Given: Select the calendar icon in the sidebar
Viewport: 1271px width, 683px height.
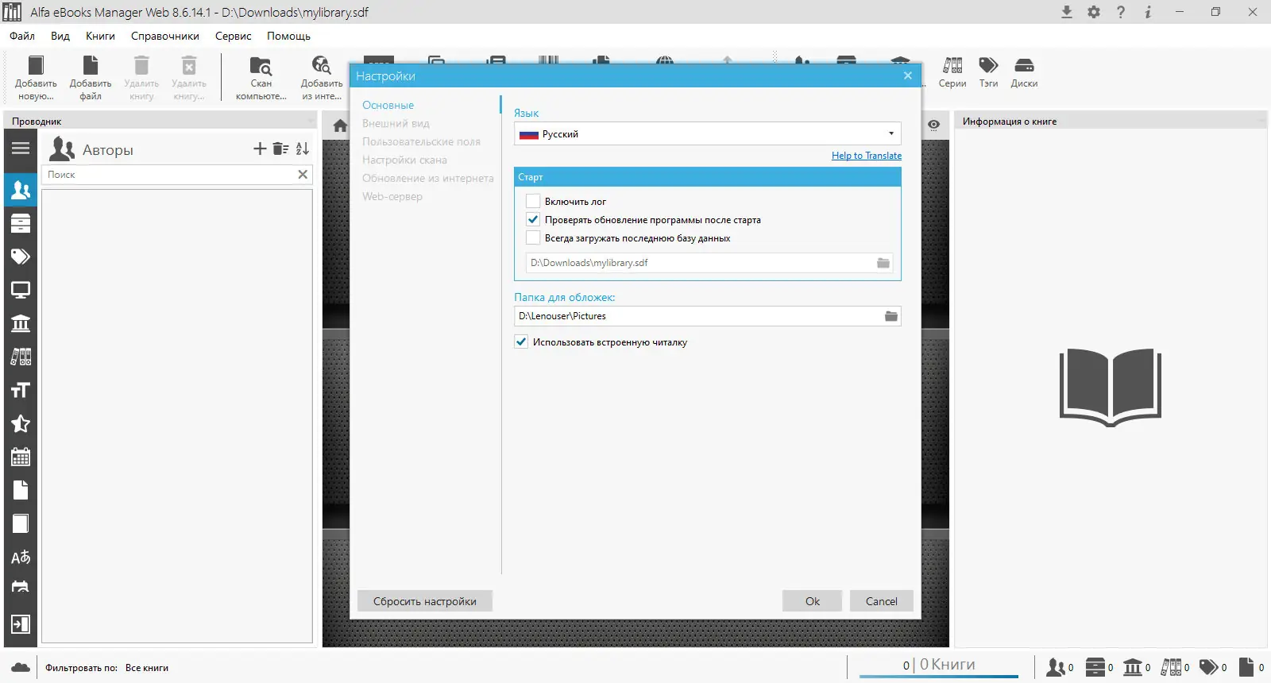Looking at the screenshot, I should coord(21,457).
